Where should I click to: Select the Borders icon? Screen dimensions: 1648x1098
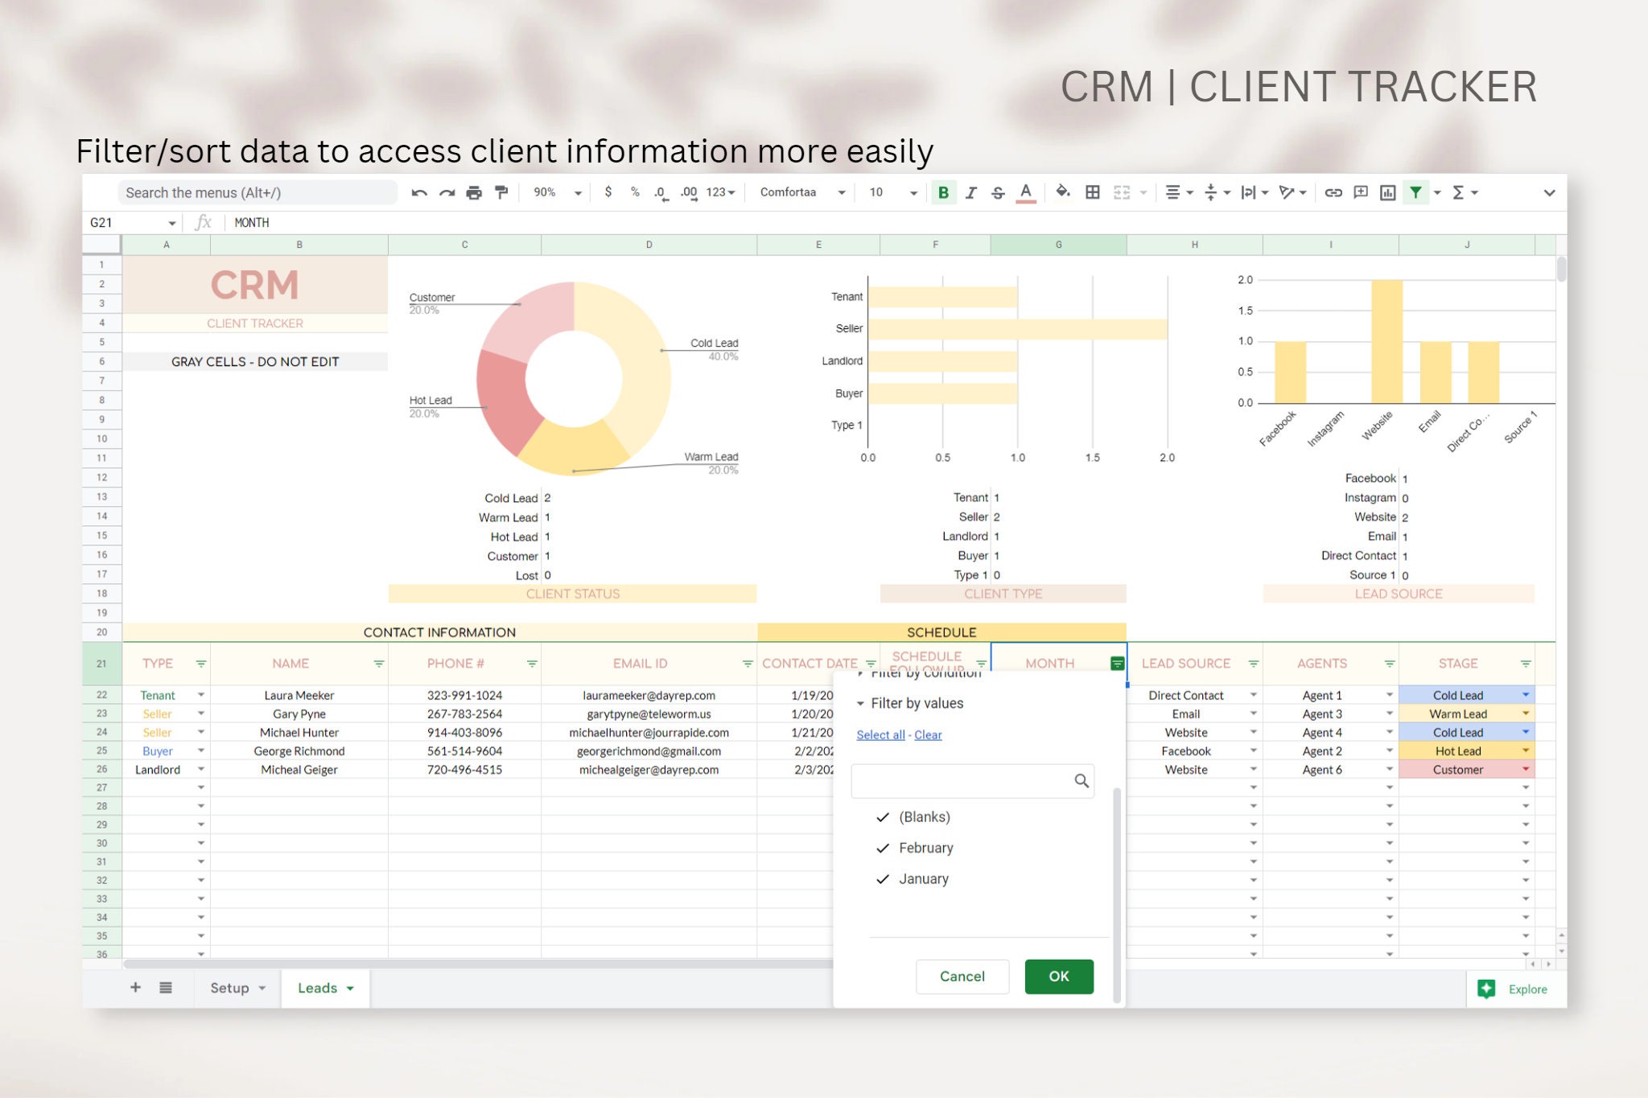click(1092, 192)
